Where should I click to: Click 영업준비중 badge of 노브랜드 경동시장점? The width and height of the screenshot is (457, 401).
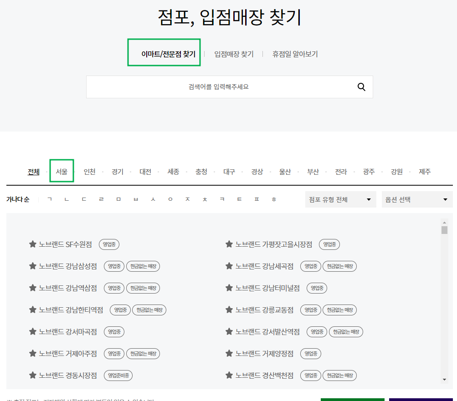(x=118, y=376)
